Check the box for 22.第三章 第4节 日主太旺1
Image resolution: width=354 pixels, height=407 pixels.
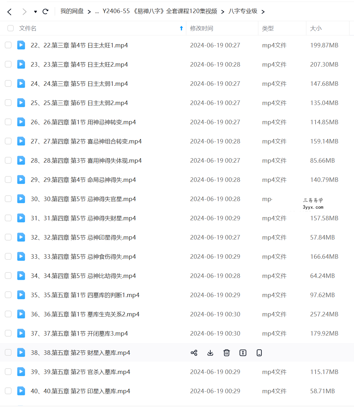pyautogui.click(x=8, y=45)
